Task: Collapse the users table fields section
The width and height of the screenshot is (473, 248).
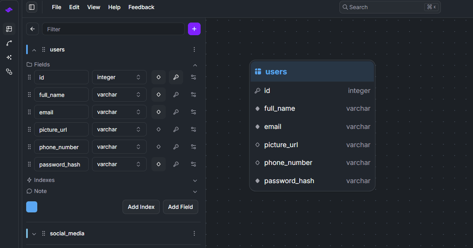Action: point(195,65)
